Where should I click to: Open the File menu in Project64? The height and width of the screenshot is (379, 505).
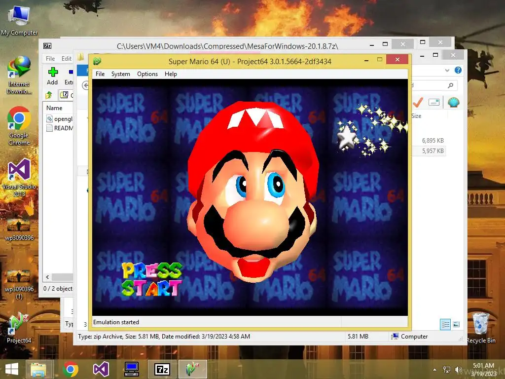[x=100, y=74]
